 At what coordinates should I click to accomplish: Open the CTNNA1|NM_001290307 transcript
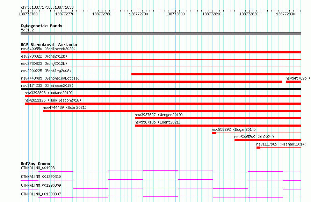(41, 194)
